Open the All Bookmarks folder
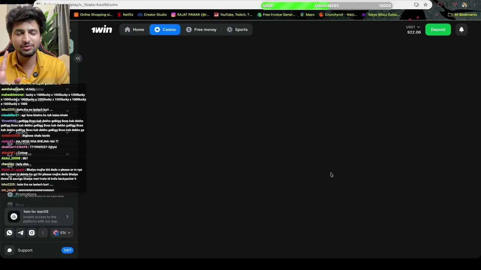 pyautogui.click(x=462, y=15)
